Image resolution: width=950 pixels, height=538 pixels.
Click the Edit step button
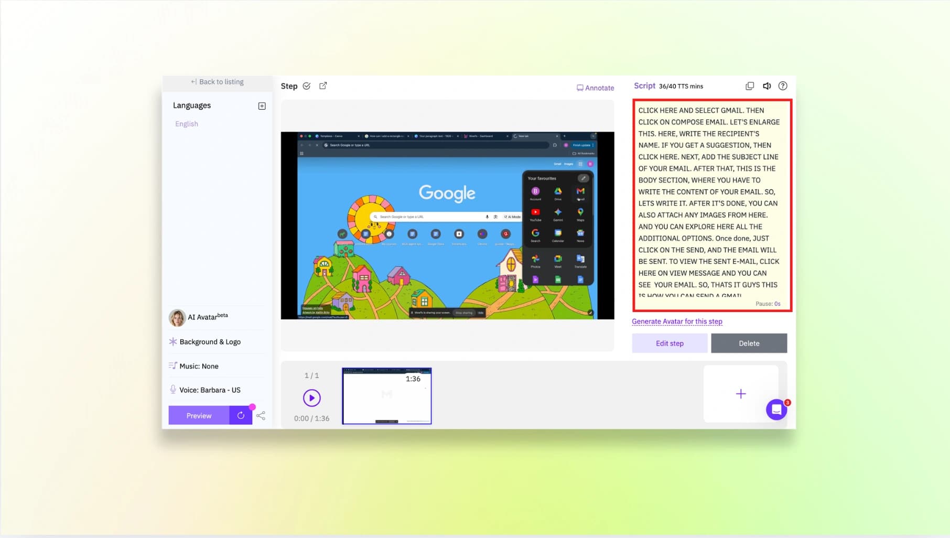pyautogui.click(x=670, y=343)
